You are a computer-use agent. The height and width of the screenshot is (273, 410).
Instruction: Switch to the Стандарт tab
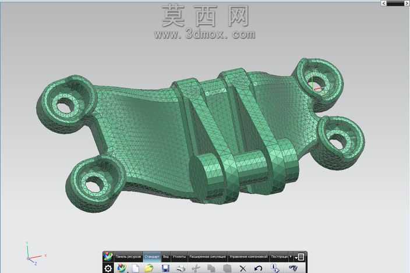[x=152, y=257]
